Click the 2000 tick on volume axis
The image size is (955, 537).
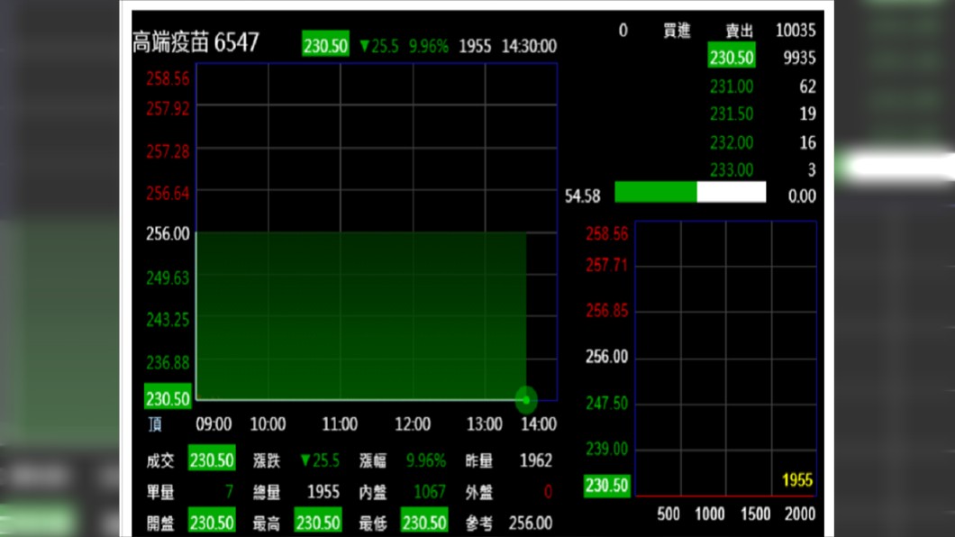[x=800, y=514]
